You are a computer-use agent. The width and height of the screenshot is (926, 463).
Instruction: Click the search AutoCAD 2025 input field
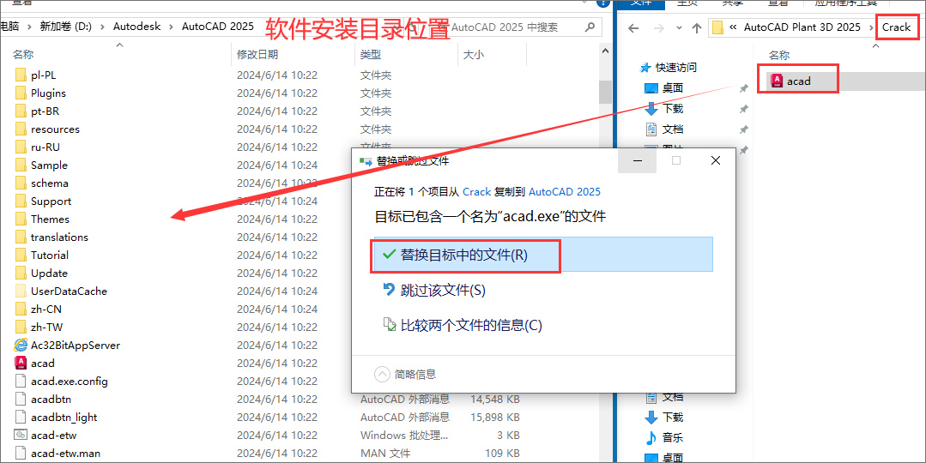tap(514, 27)
